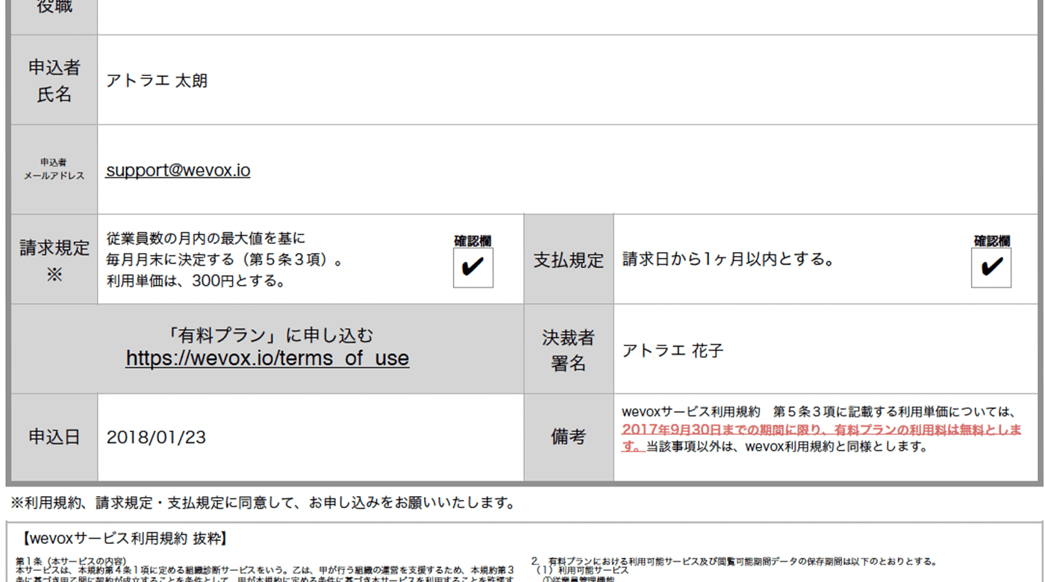The image size is (1045, 582).
Task: Click the remark line starting wevoxサービス利用規約 第５条３項
Action: [x=819, y=412]
